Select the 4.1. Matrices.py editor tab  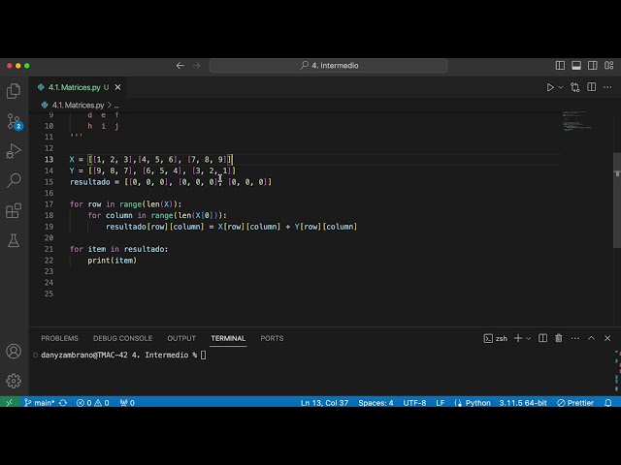point(76,87)
